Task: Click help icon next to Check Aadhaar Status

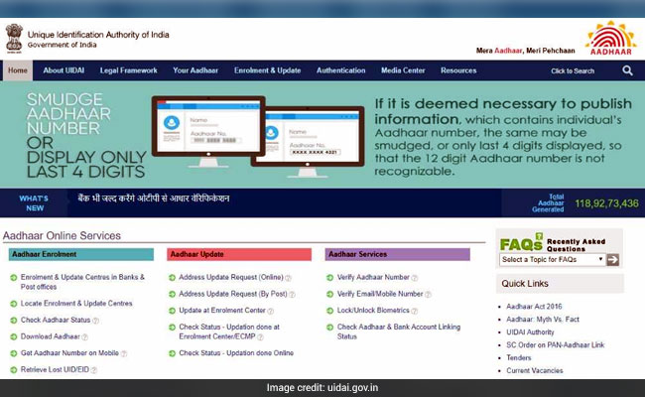Action: (x=95, y=321)
